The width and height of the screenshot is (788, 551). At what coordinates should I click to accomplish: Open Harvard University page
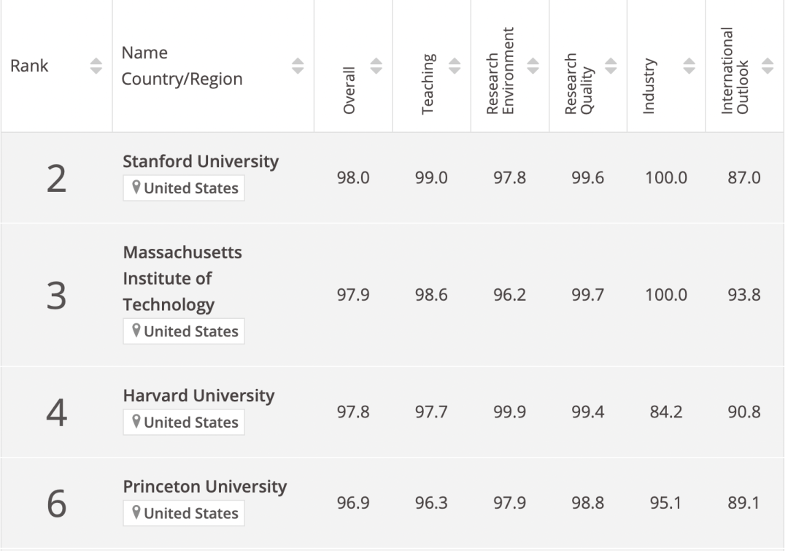click(198, 396)
